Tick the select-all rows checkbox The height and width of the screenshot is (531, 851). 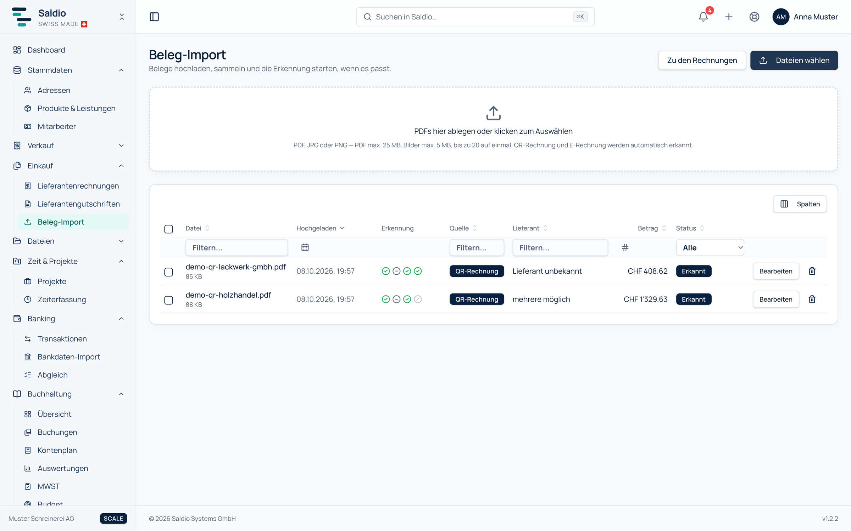169,229
